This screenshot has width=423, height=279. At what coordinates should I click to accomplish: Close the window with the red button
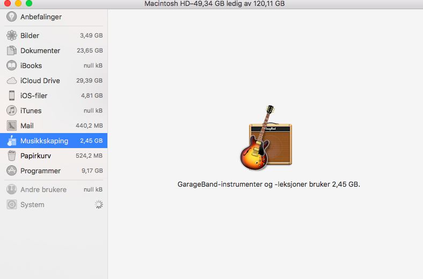click(x=8, y=3)
